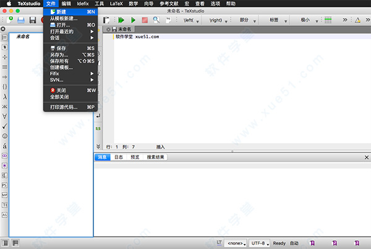The width and height of the screenshot is (371, 249).
Task: Click the table toolbar icon with green row
Action: pyautogui.click(x=328, y=20)
